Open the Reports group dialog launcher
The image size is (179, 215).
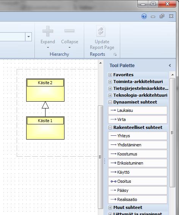115,55
